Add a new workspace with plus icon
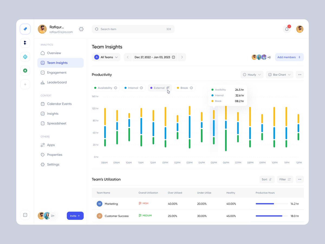 (25, 84)
